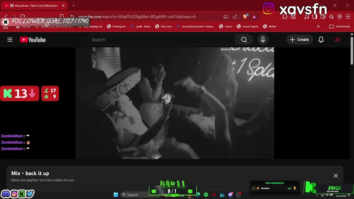Start voice search with the microphone

tap(263, 40)
